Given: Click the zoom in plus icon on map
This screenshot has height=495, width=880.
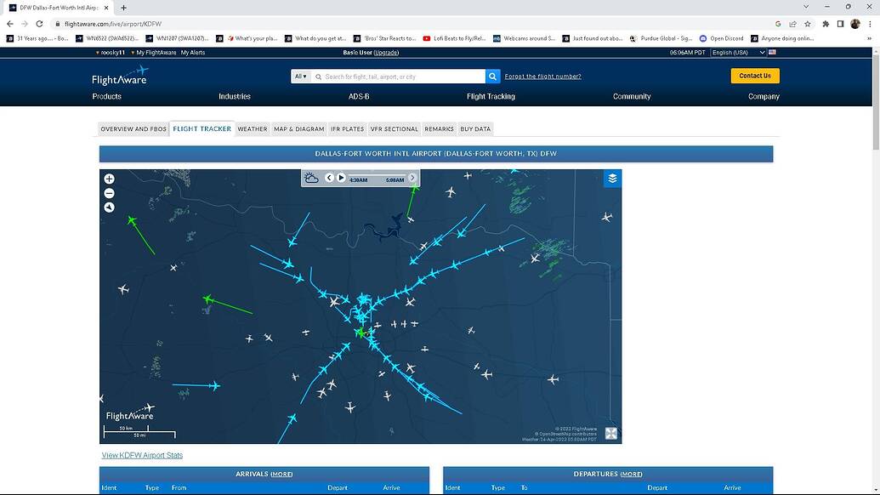Looking at the screenshot, I should tap(109, 179).
